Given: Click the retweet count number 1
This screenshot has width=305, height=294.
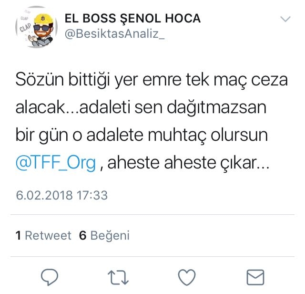Looking at the screenshot, I should click(x=18, y=235).
